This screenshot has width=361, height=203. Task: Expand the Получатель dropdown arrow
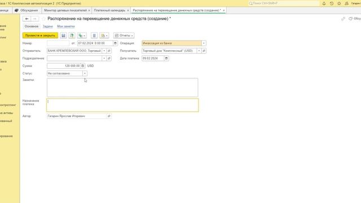pos(199,51)
